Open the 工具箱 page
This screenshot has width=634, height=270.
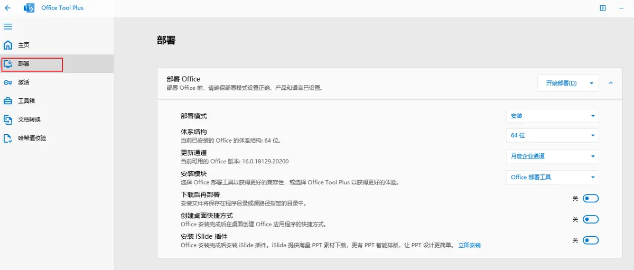57,101
